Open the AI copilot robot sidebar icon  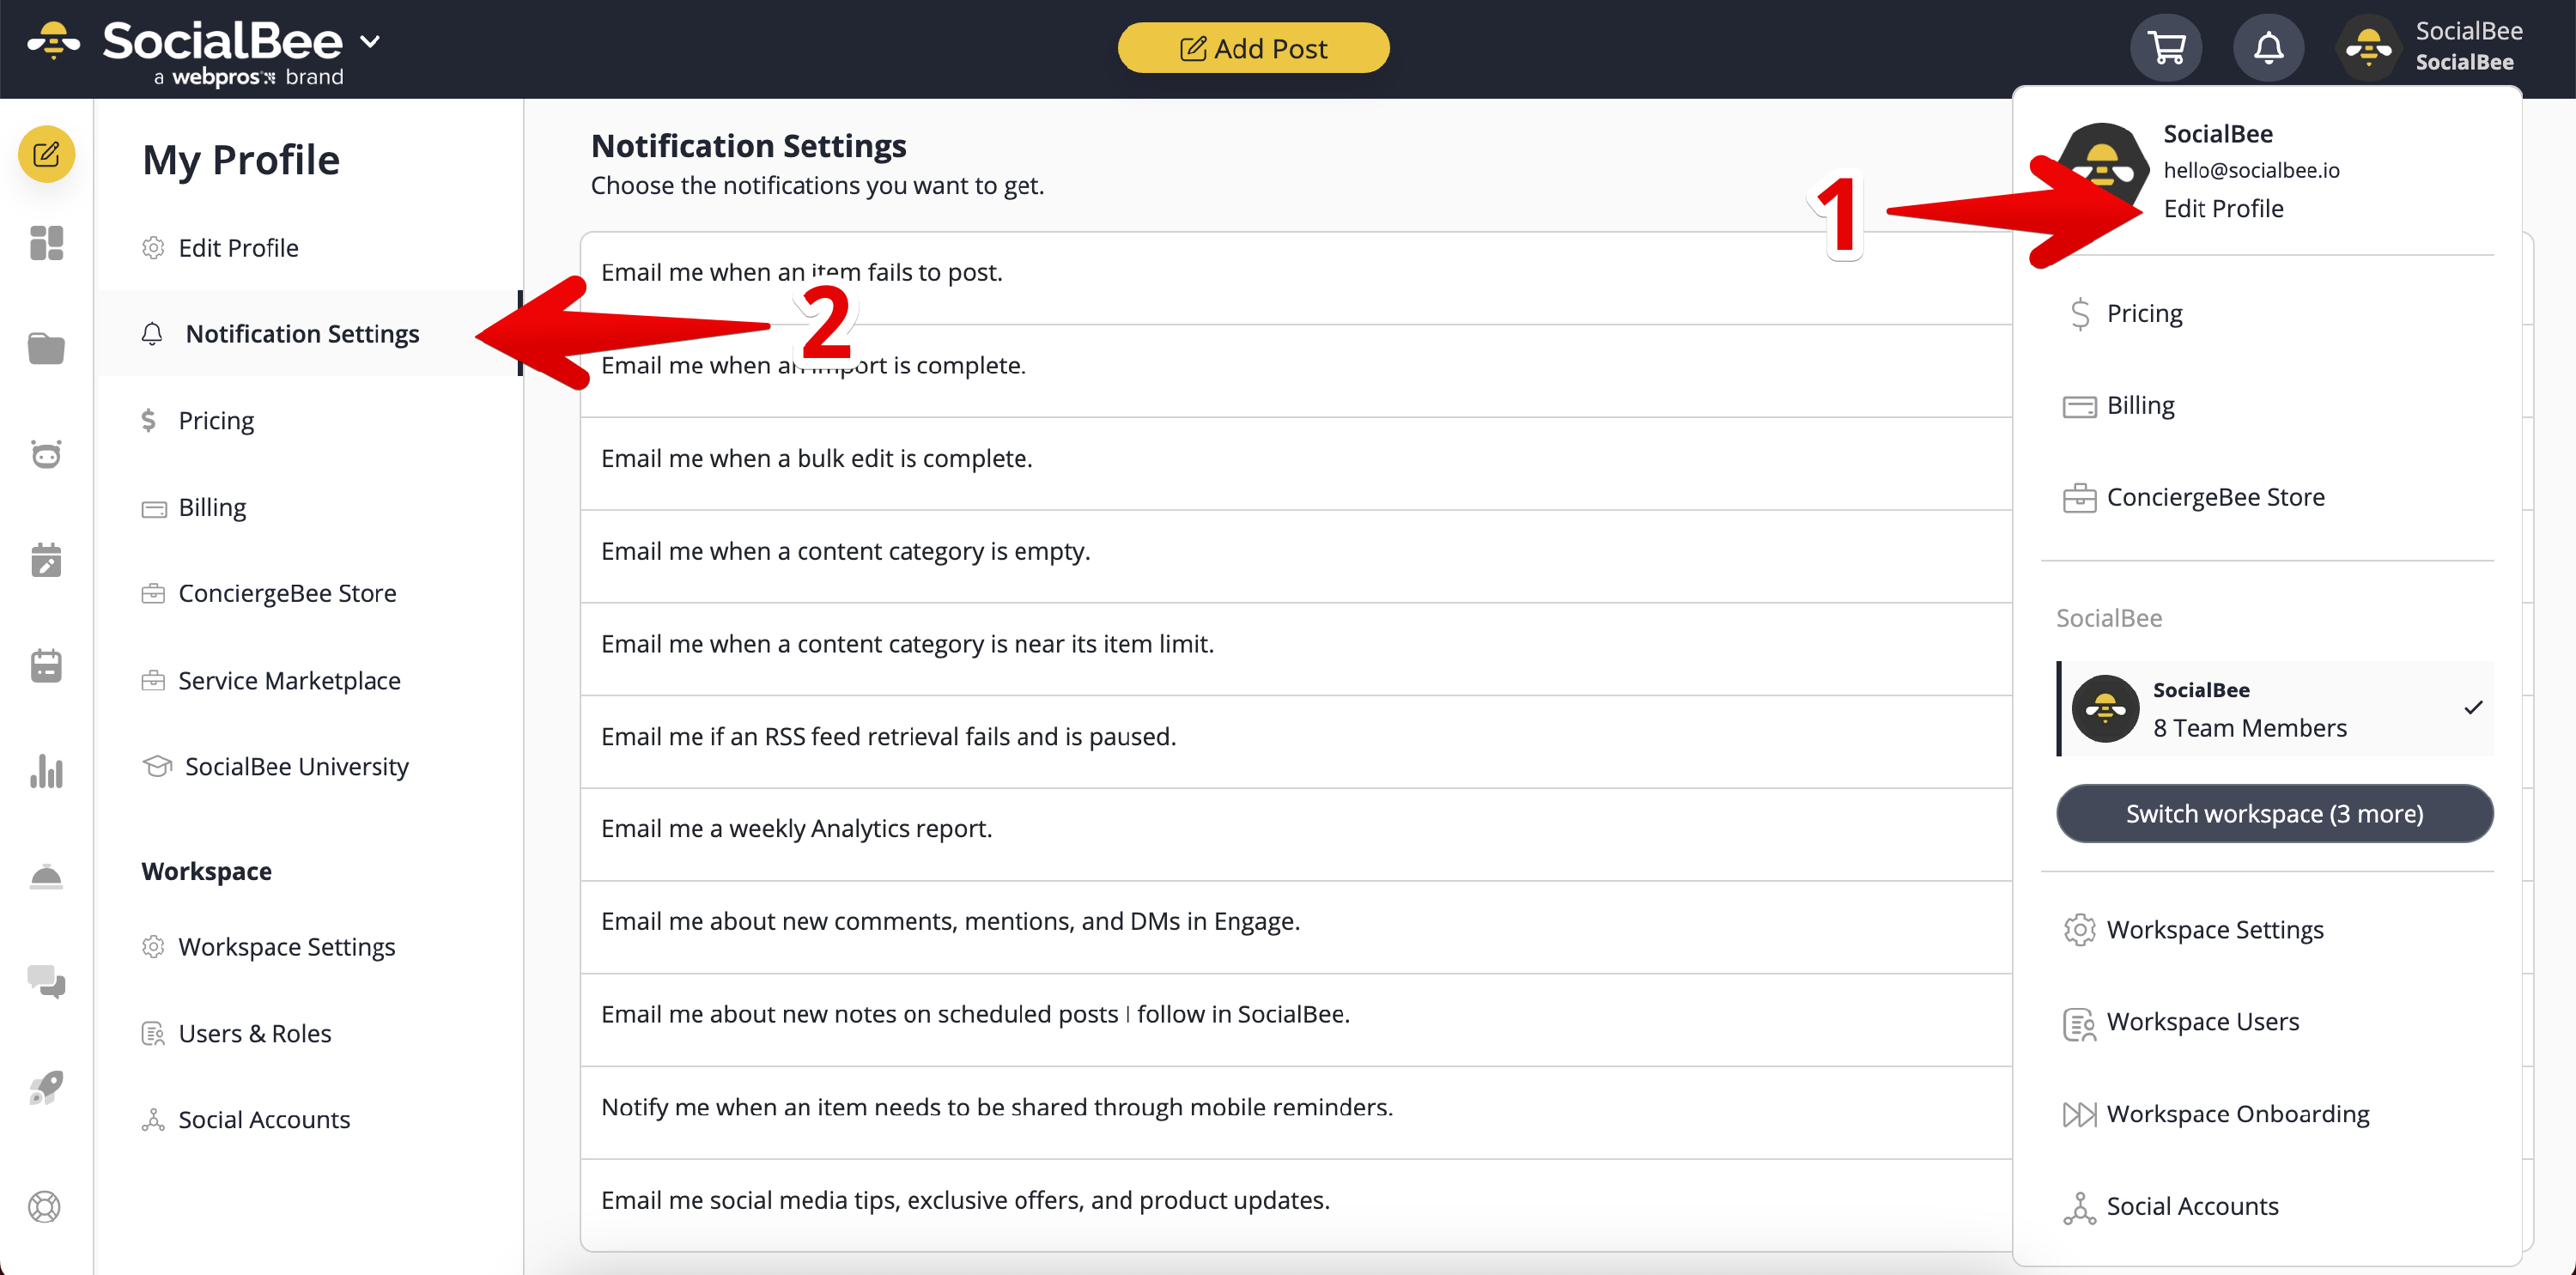[46, 455]
